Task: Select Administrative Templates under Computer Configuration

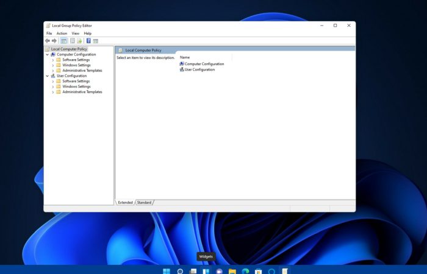Action: [82, 71]
